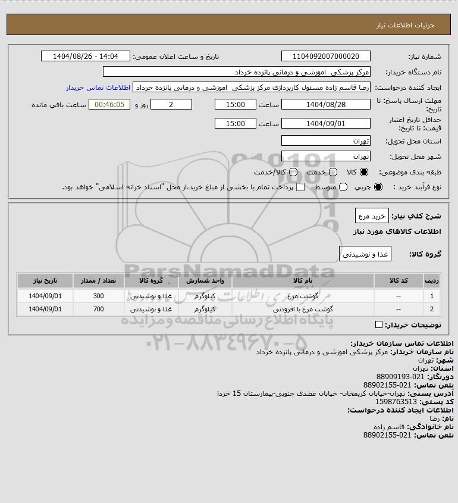Click the announcement date and time field
Screen dimensions: 458x503
point(86,56)
